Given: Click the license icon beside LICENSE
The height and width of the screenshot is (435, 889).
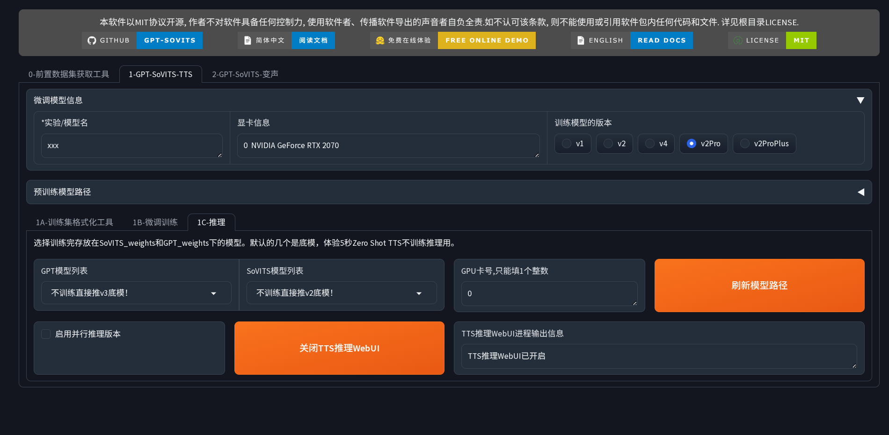Looking at the screenshot, I should point(738,41).
